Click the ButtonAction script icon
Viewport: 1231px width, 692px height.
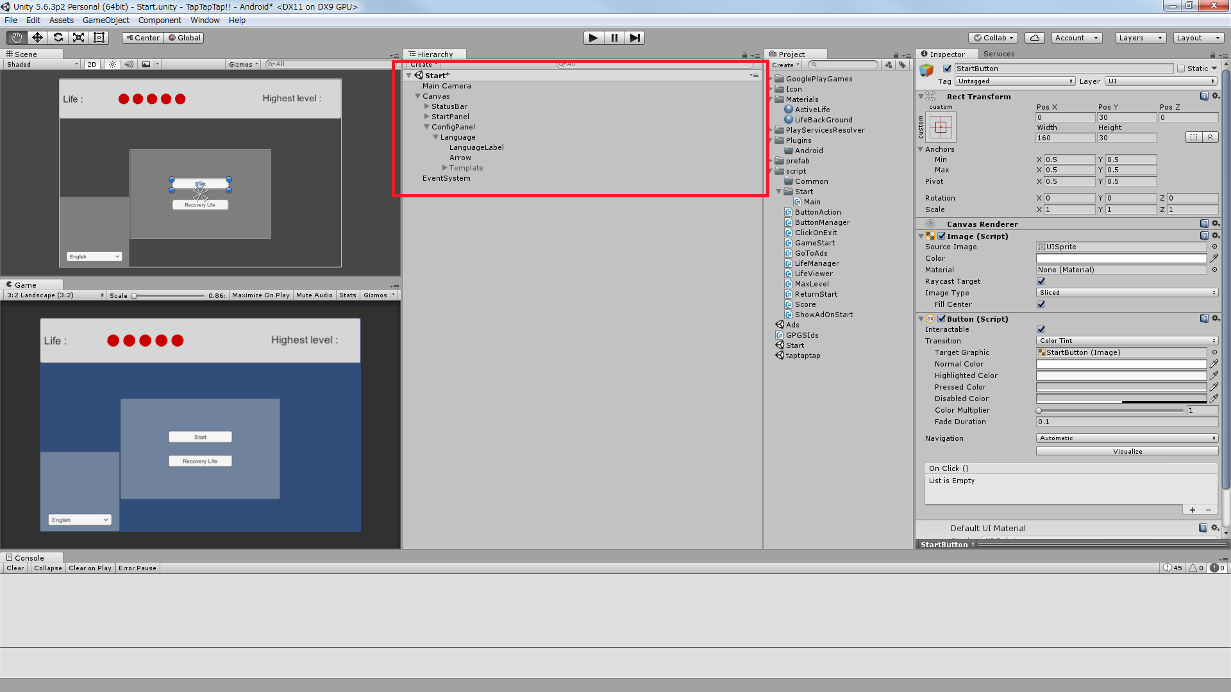click(789, 212)
